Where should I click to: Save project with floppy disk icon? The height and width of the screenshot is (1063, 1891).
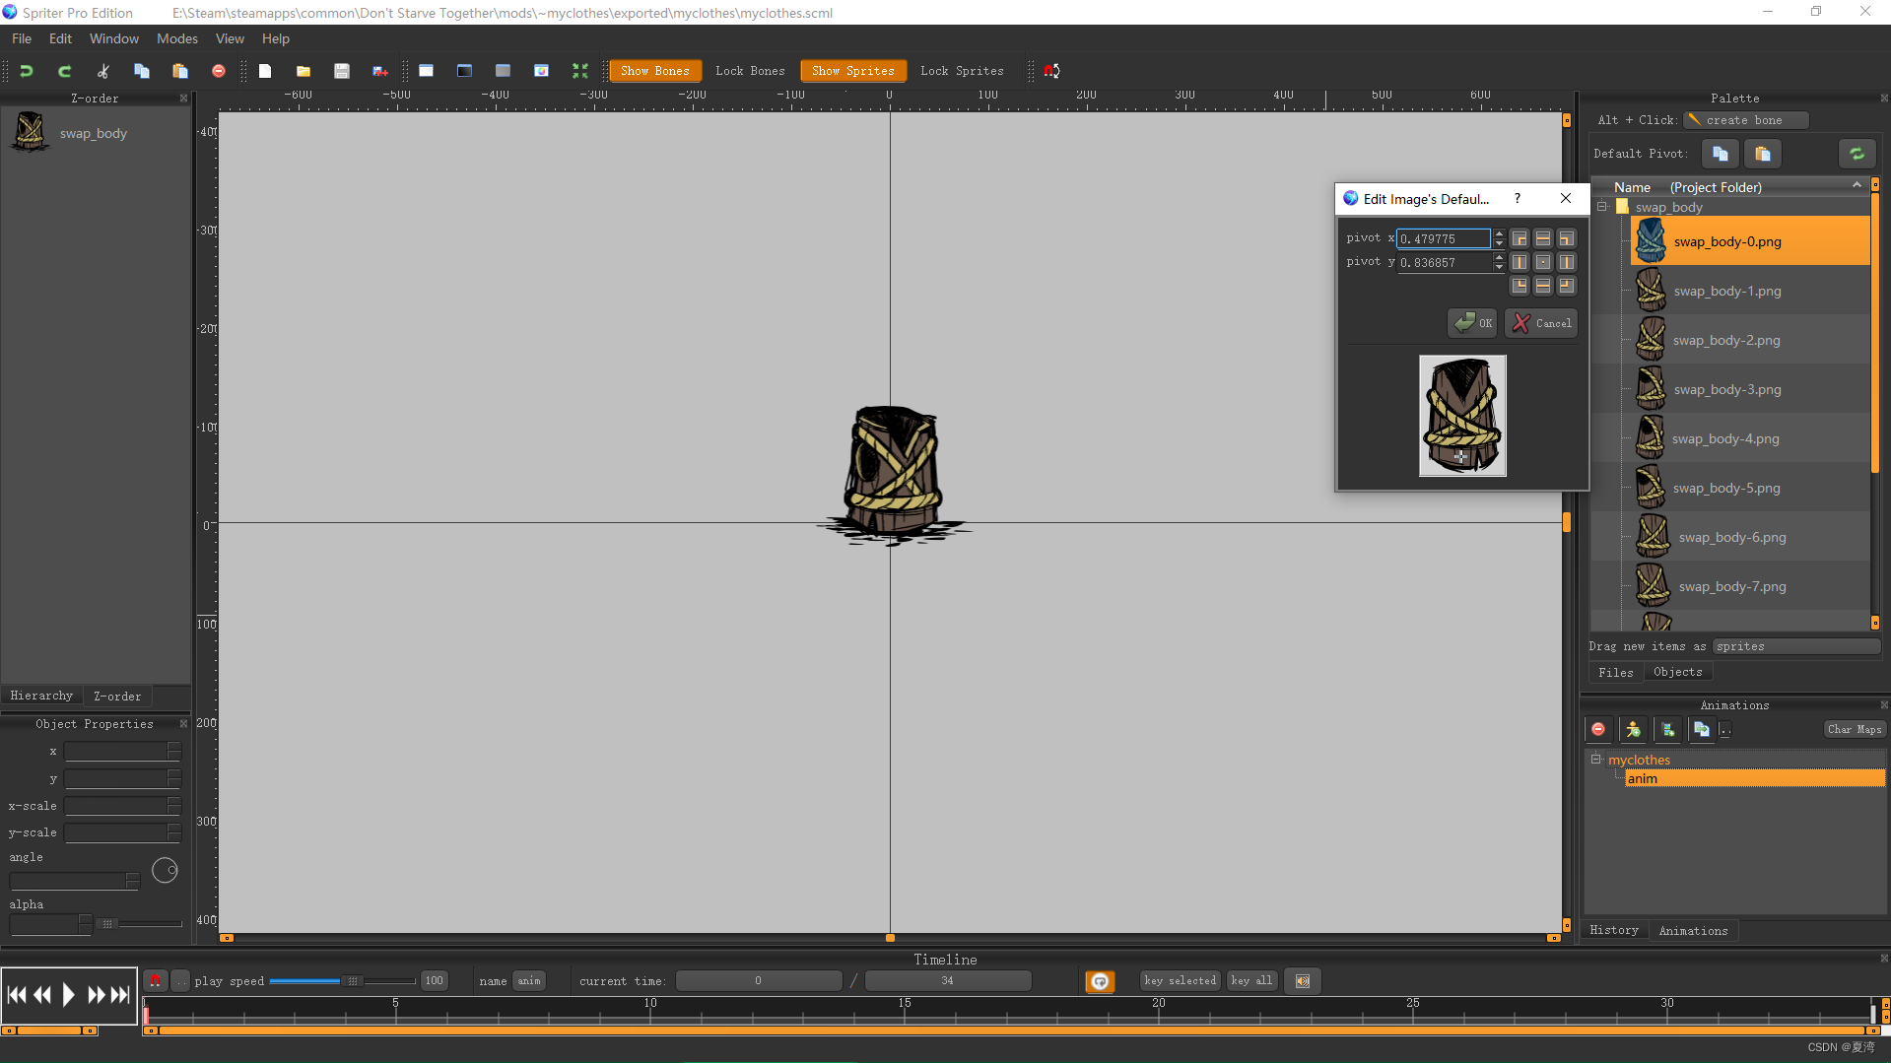342,71
